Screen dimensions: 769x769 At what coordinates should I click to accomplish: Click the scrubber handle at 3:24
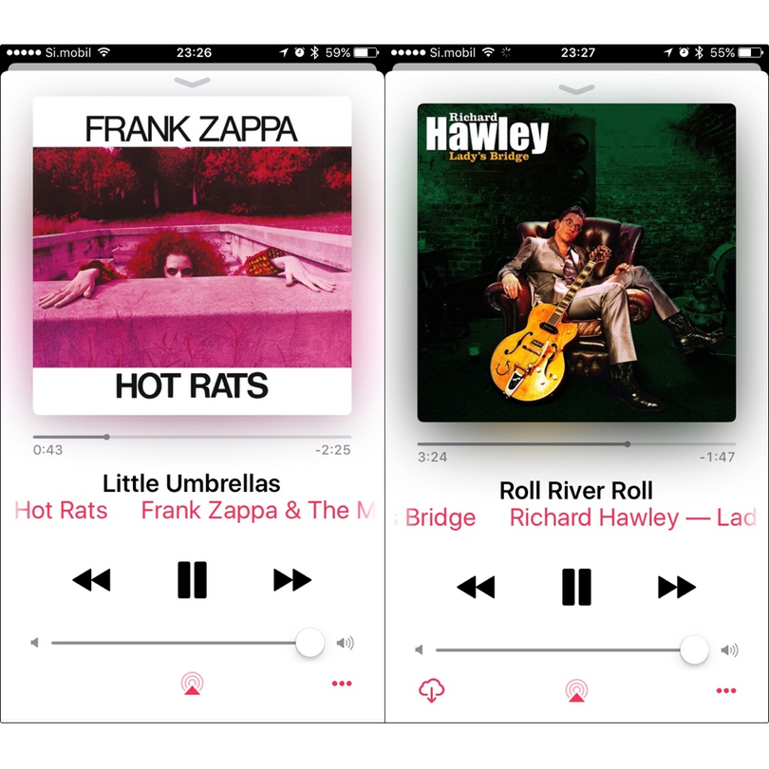point(628,444)
